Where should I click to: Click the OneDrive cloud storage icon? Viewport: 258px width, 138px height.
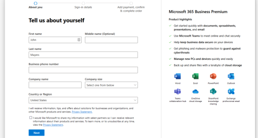[x=195, y=91]
